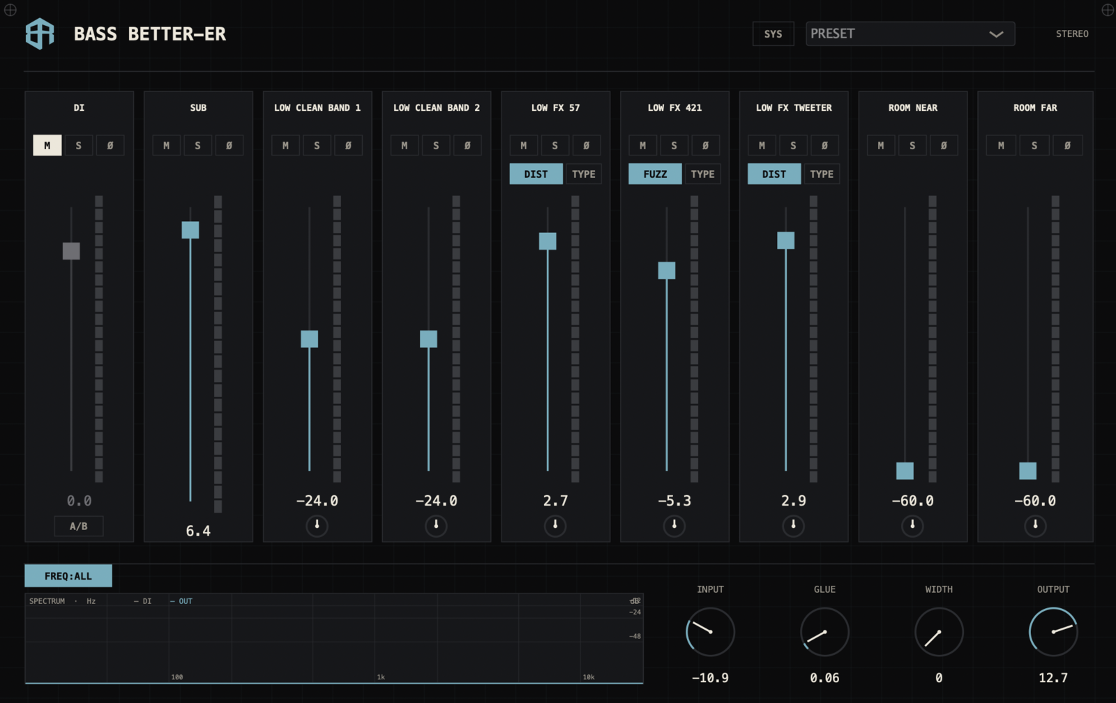The image size is (1116, 703).
Task: Toggle DIST on Low FX 57
Action: (x=536, y=174)
